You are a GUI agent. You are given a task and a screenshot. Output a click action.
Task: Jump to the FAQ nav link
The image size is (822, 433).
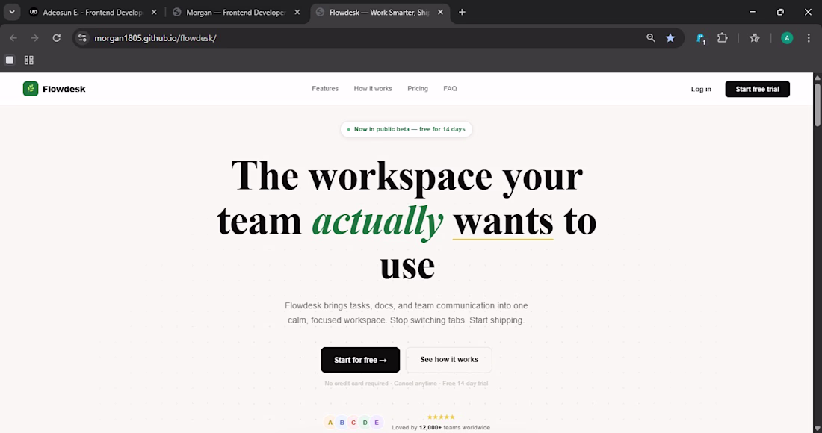[x=451, y=89]
